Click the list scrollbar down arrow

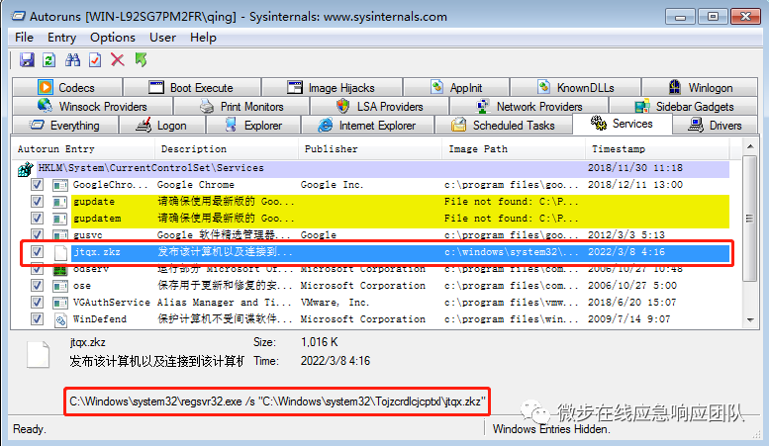[x=750, y=320]
